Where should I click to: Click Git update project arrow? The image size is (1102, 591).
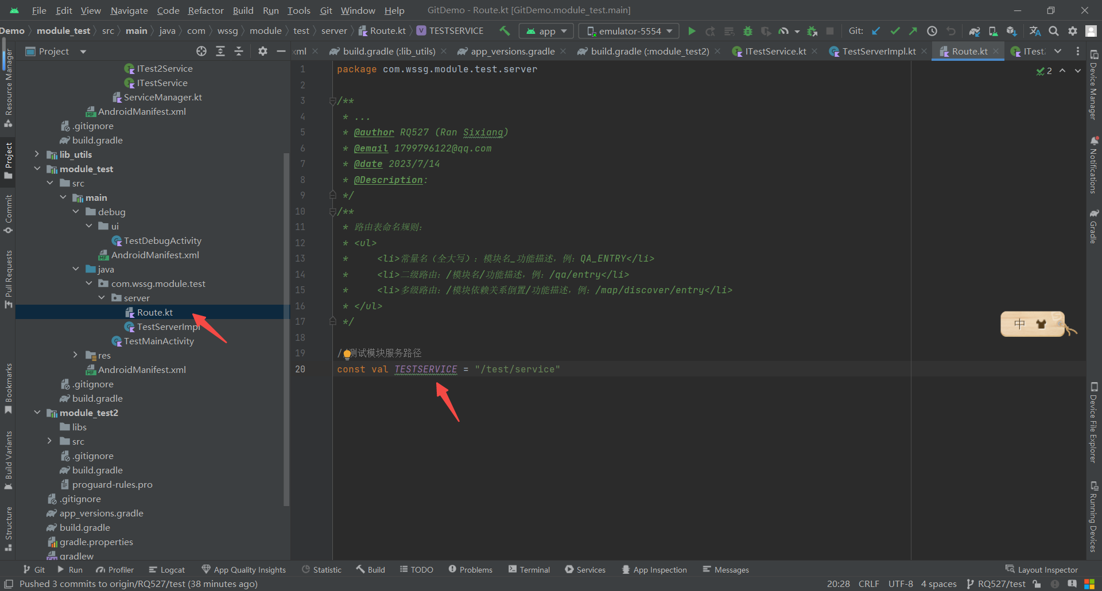tap(876, 31)
